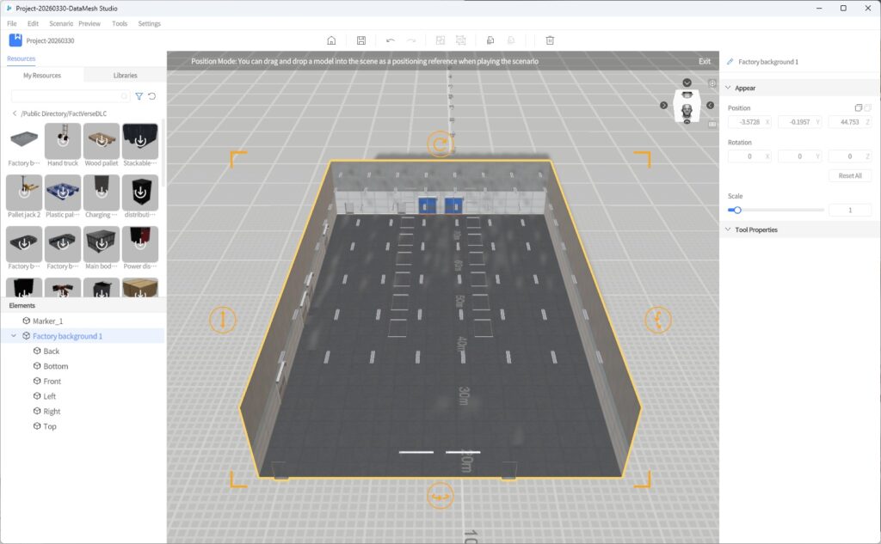The width and height of the screenshot is (881, 544).
Task: Download the Wood pallet resource
Action: click(101, 140)
